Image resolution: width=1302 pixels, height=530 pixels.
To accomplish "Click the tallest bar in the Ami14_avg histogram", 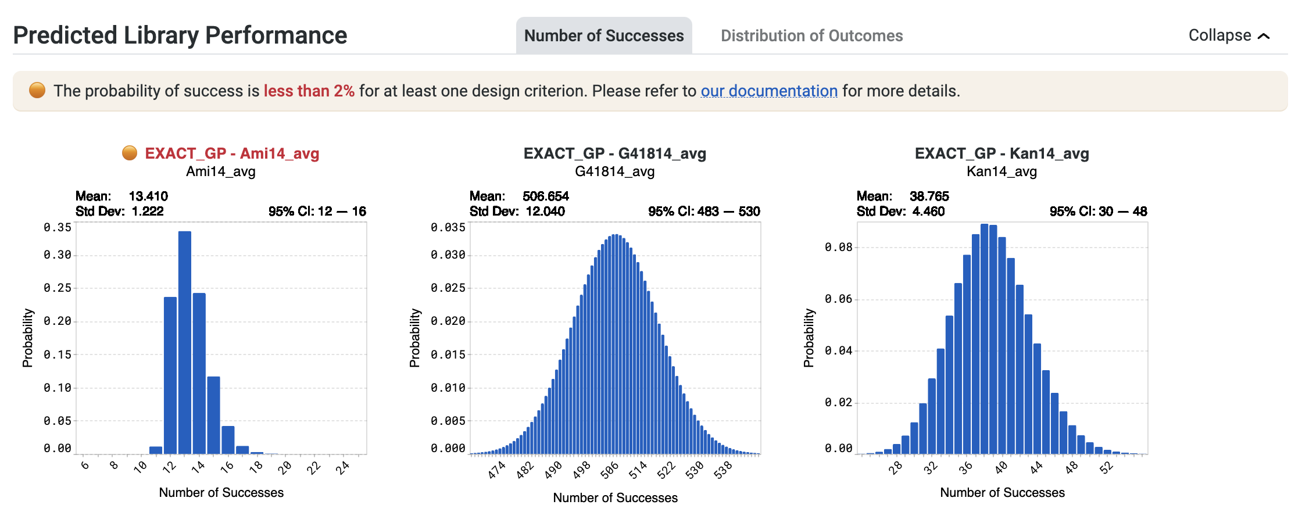I will pyautogui.click(x=185, y=342).
